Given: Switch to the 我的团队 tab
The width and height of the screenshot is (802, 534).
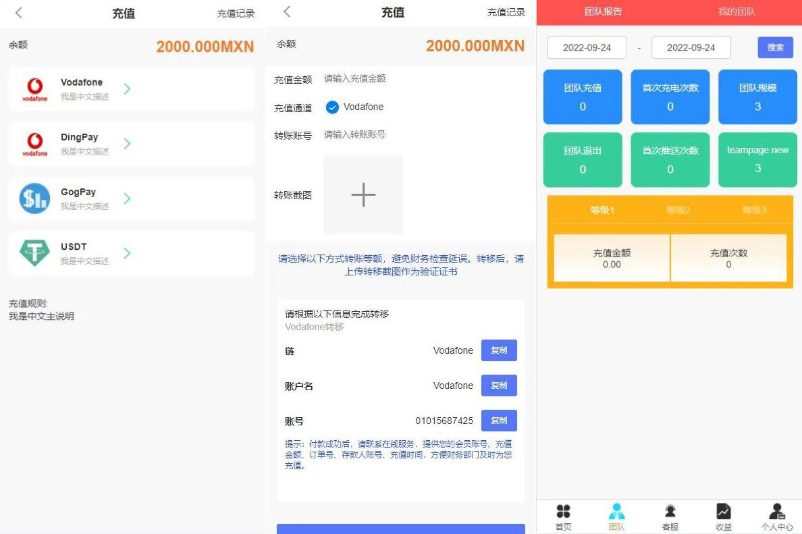Looking at the screenshot, I should point(736,11).
